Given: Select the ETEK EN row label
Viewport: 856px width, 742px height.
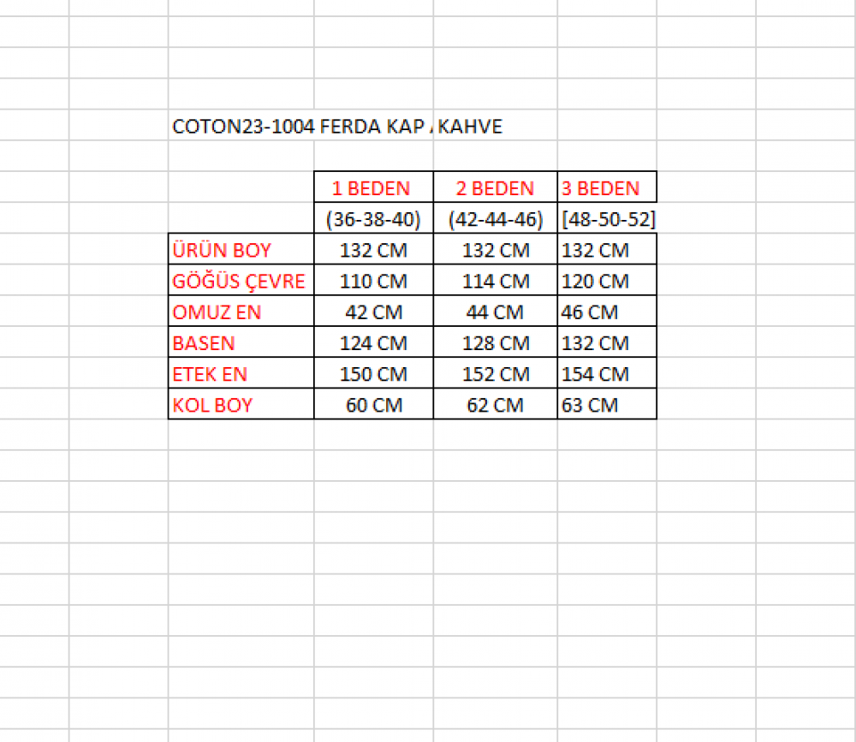Looking at the screenshot, I should [x=241, y=374].
